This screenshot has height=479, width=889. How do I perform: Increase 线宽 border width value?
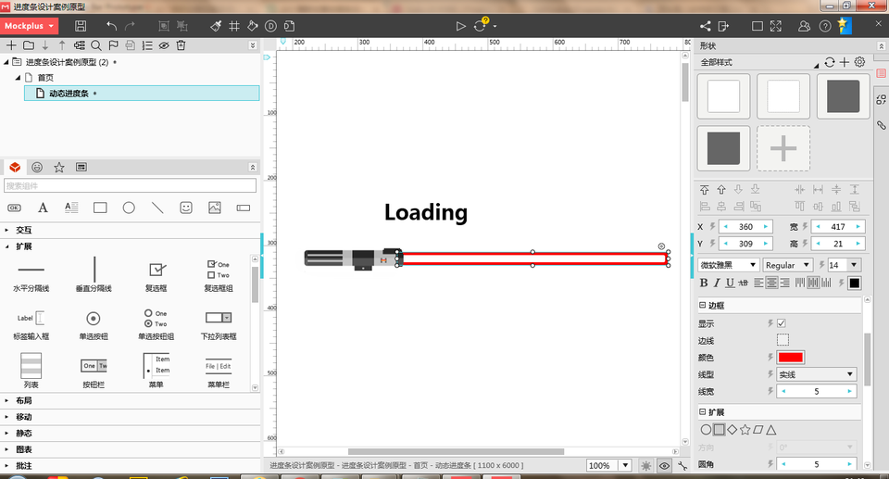tap(849, 391)
